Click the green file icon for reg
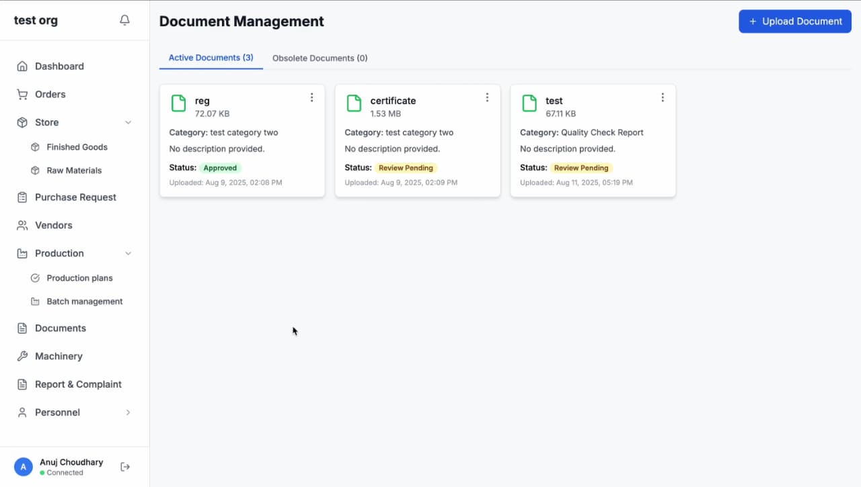Viewport: 861px width, 487px height. pyautogui.click(x=178, y=103)
